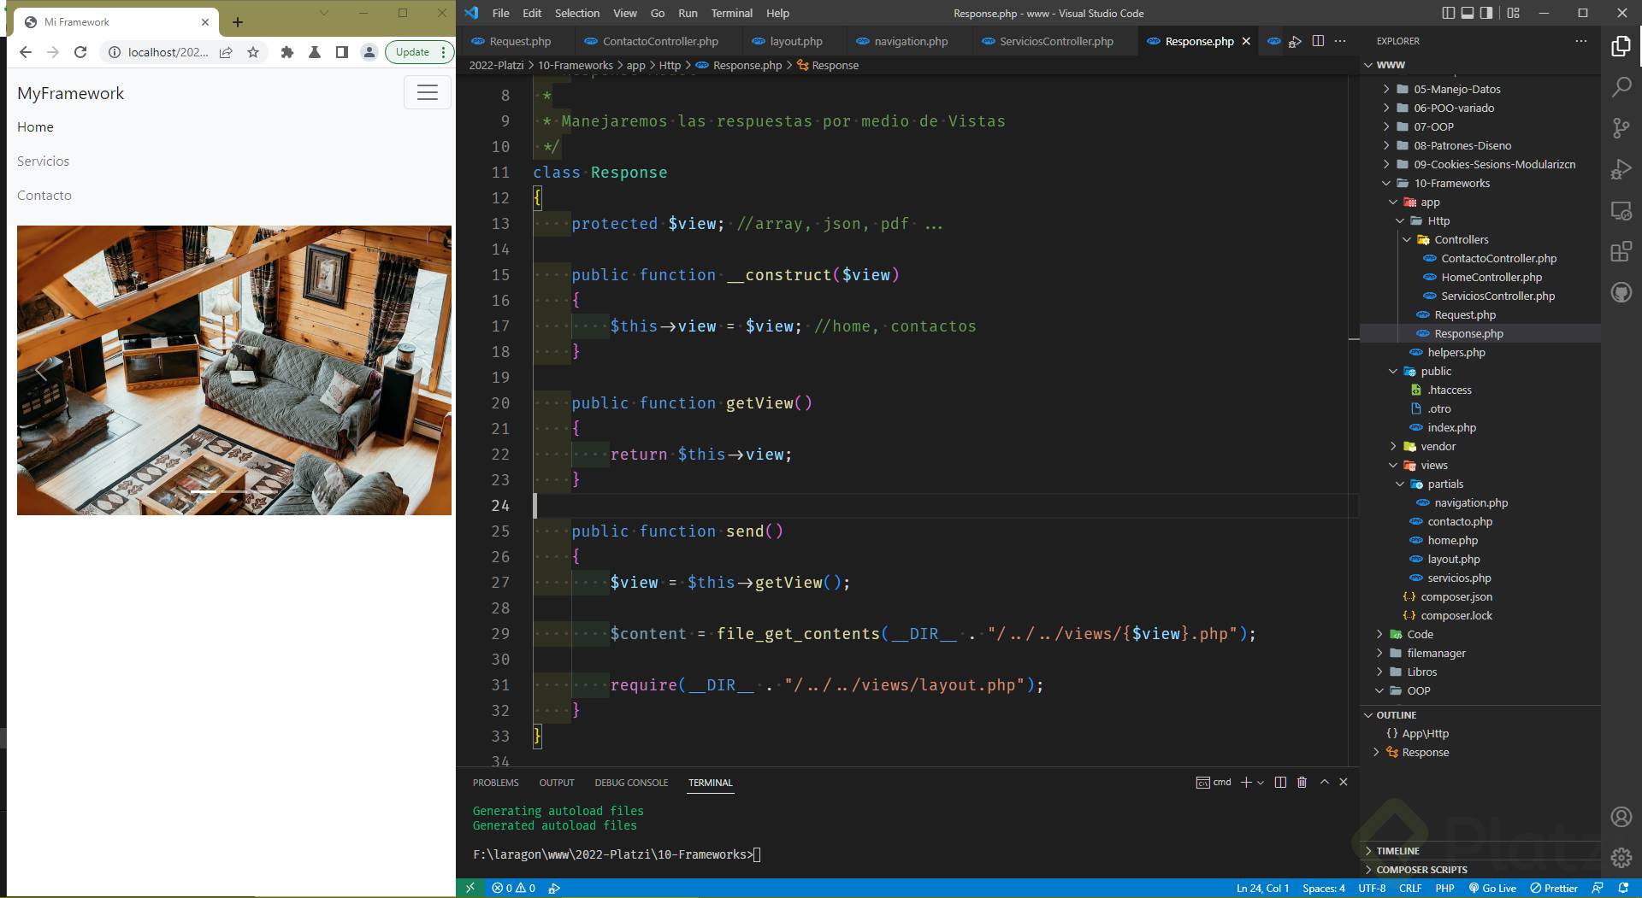Image resolution: width=1642 pixels, height=898 pixels.
Task: Switch to the PROBLEMS panel tab
Action: coord(496,783)
